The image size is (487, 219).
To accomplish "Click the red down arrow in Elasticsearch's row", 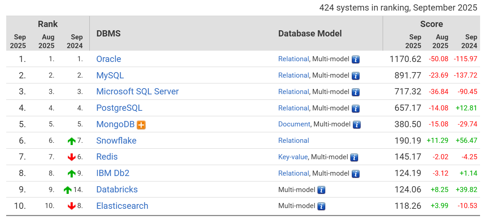I will tap(71, 206).
